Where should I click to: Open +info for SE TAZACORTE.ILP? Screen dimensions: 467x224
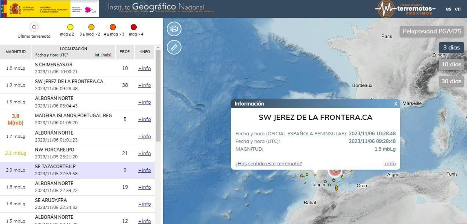[x=144, y=170]
